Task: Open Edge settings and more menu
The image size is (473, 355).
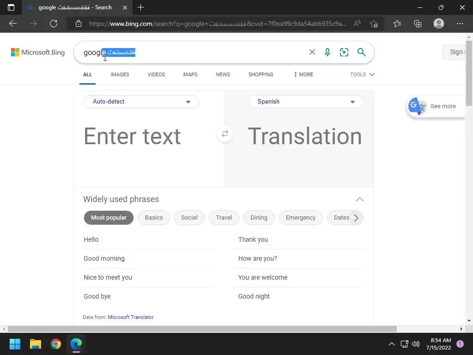Action: pos(460,24)
